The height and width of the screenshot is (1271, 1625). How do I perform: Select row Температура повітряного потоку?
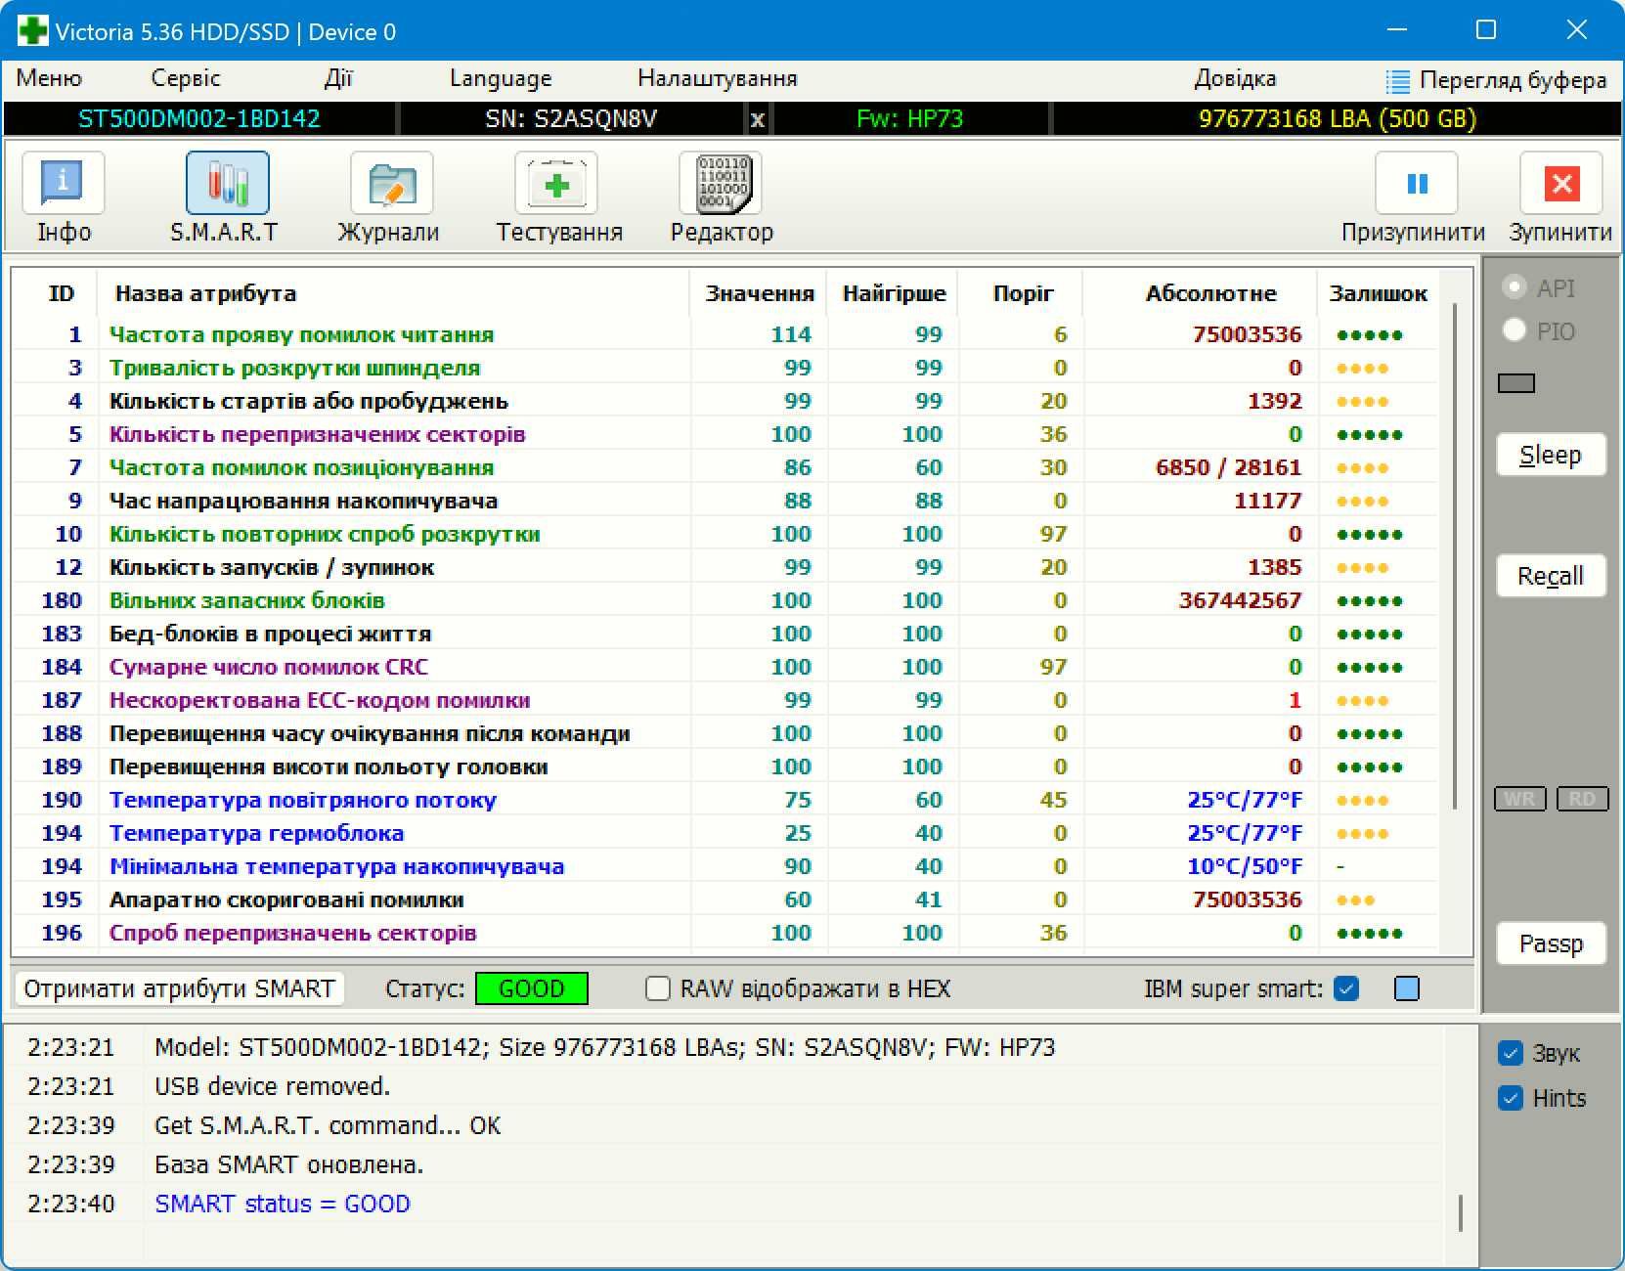[725, 800]
